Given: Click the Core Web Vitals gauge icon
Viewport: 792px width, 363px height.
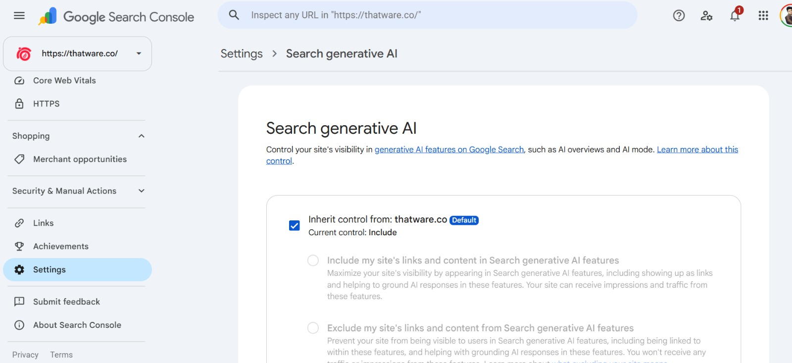Looking at the screenshot, I should 19,81.
